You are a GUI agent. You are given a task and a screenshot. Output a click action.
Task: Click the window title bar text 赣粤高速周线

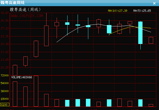[12, 3]
